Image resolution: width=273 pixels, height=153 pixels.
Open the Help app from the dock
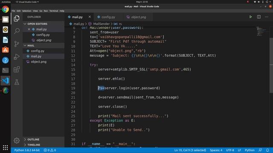coord(5,60)
